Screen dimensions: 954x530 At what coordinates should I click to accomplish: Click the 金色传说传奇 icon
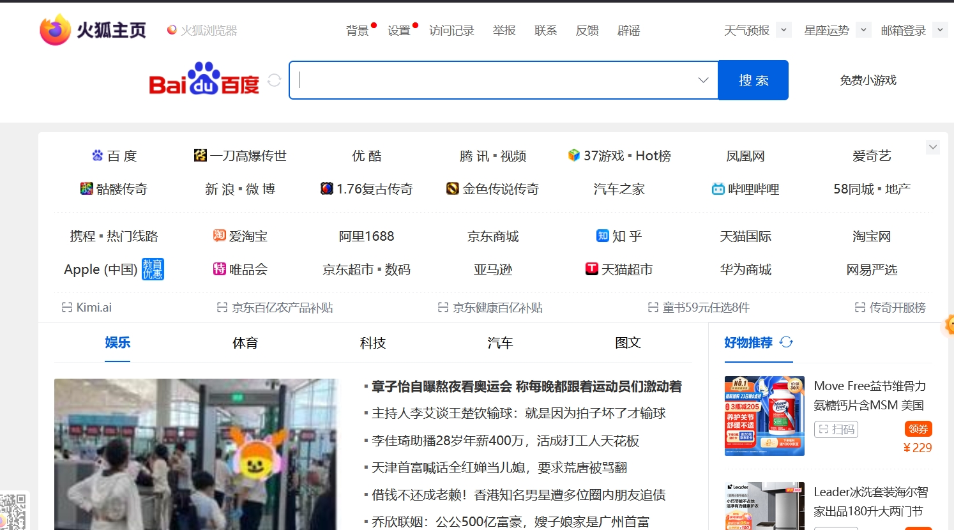tap(453, 188)
